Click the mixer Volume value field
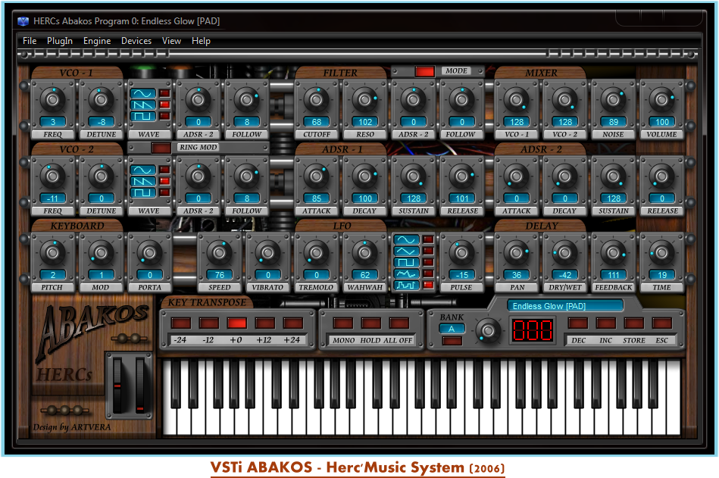Viewport: 719px width, 478px height. click(x=661, y=122)
